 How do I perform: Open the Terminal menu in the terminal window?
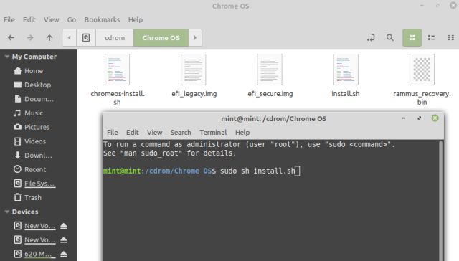click(213, 132)
